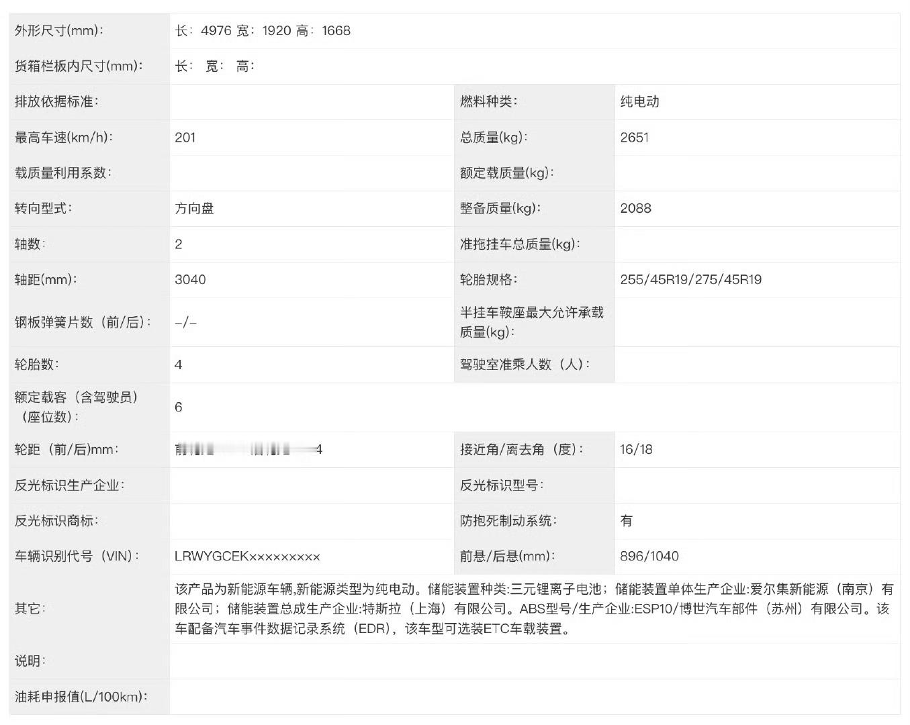Select the dimensions value 长:4976 宽:1920 高:1668

click(x=263, y=31)
